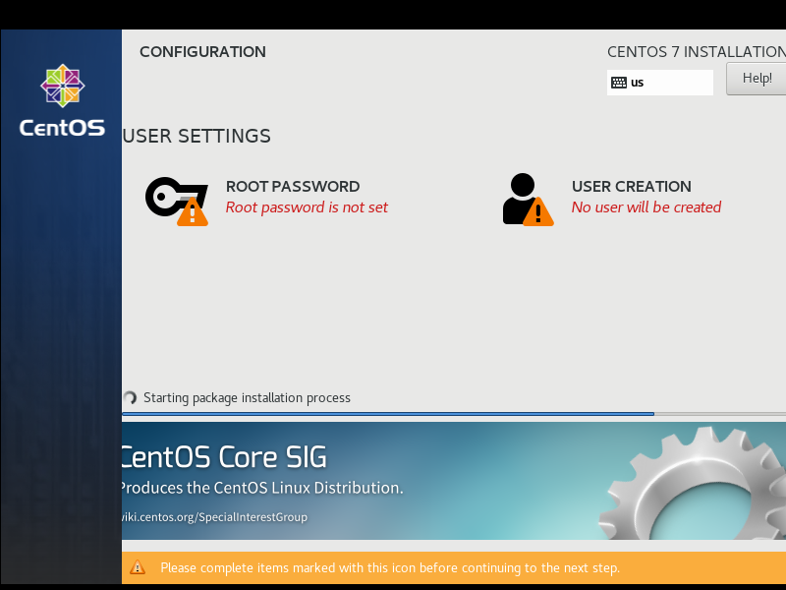Click the CentOS pinwheel logo
The width and height of the screenshot is (786, 590).
coord(63,86)
